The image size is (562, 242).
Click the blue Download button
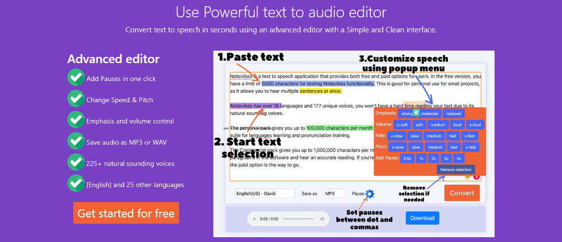[422, 218]
